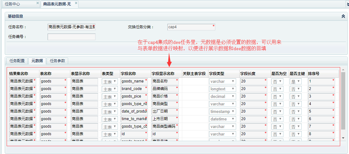
Task: Collapse the 基础信息 panel
Action: (343, 16)
